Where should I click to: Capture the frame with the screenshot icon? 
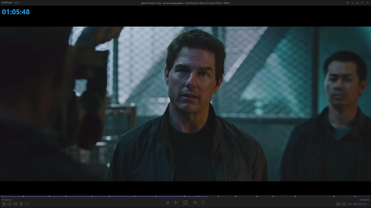click(x=27, y=204)
